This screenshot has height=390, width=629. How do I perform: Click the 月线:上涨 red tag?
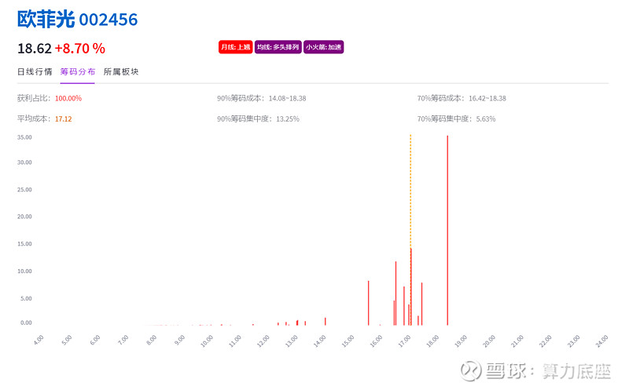235,47
